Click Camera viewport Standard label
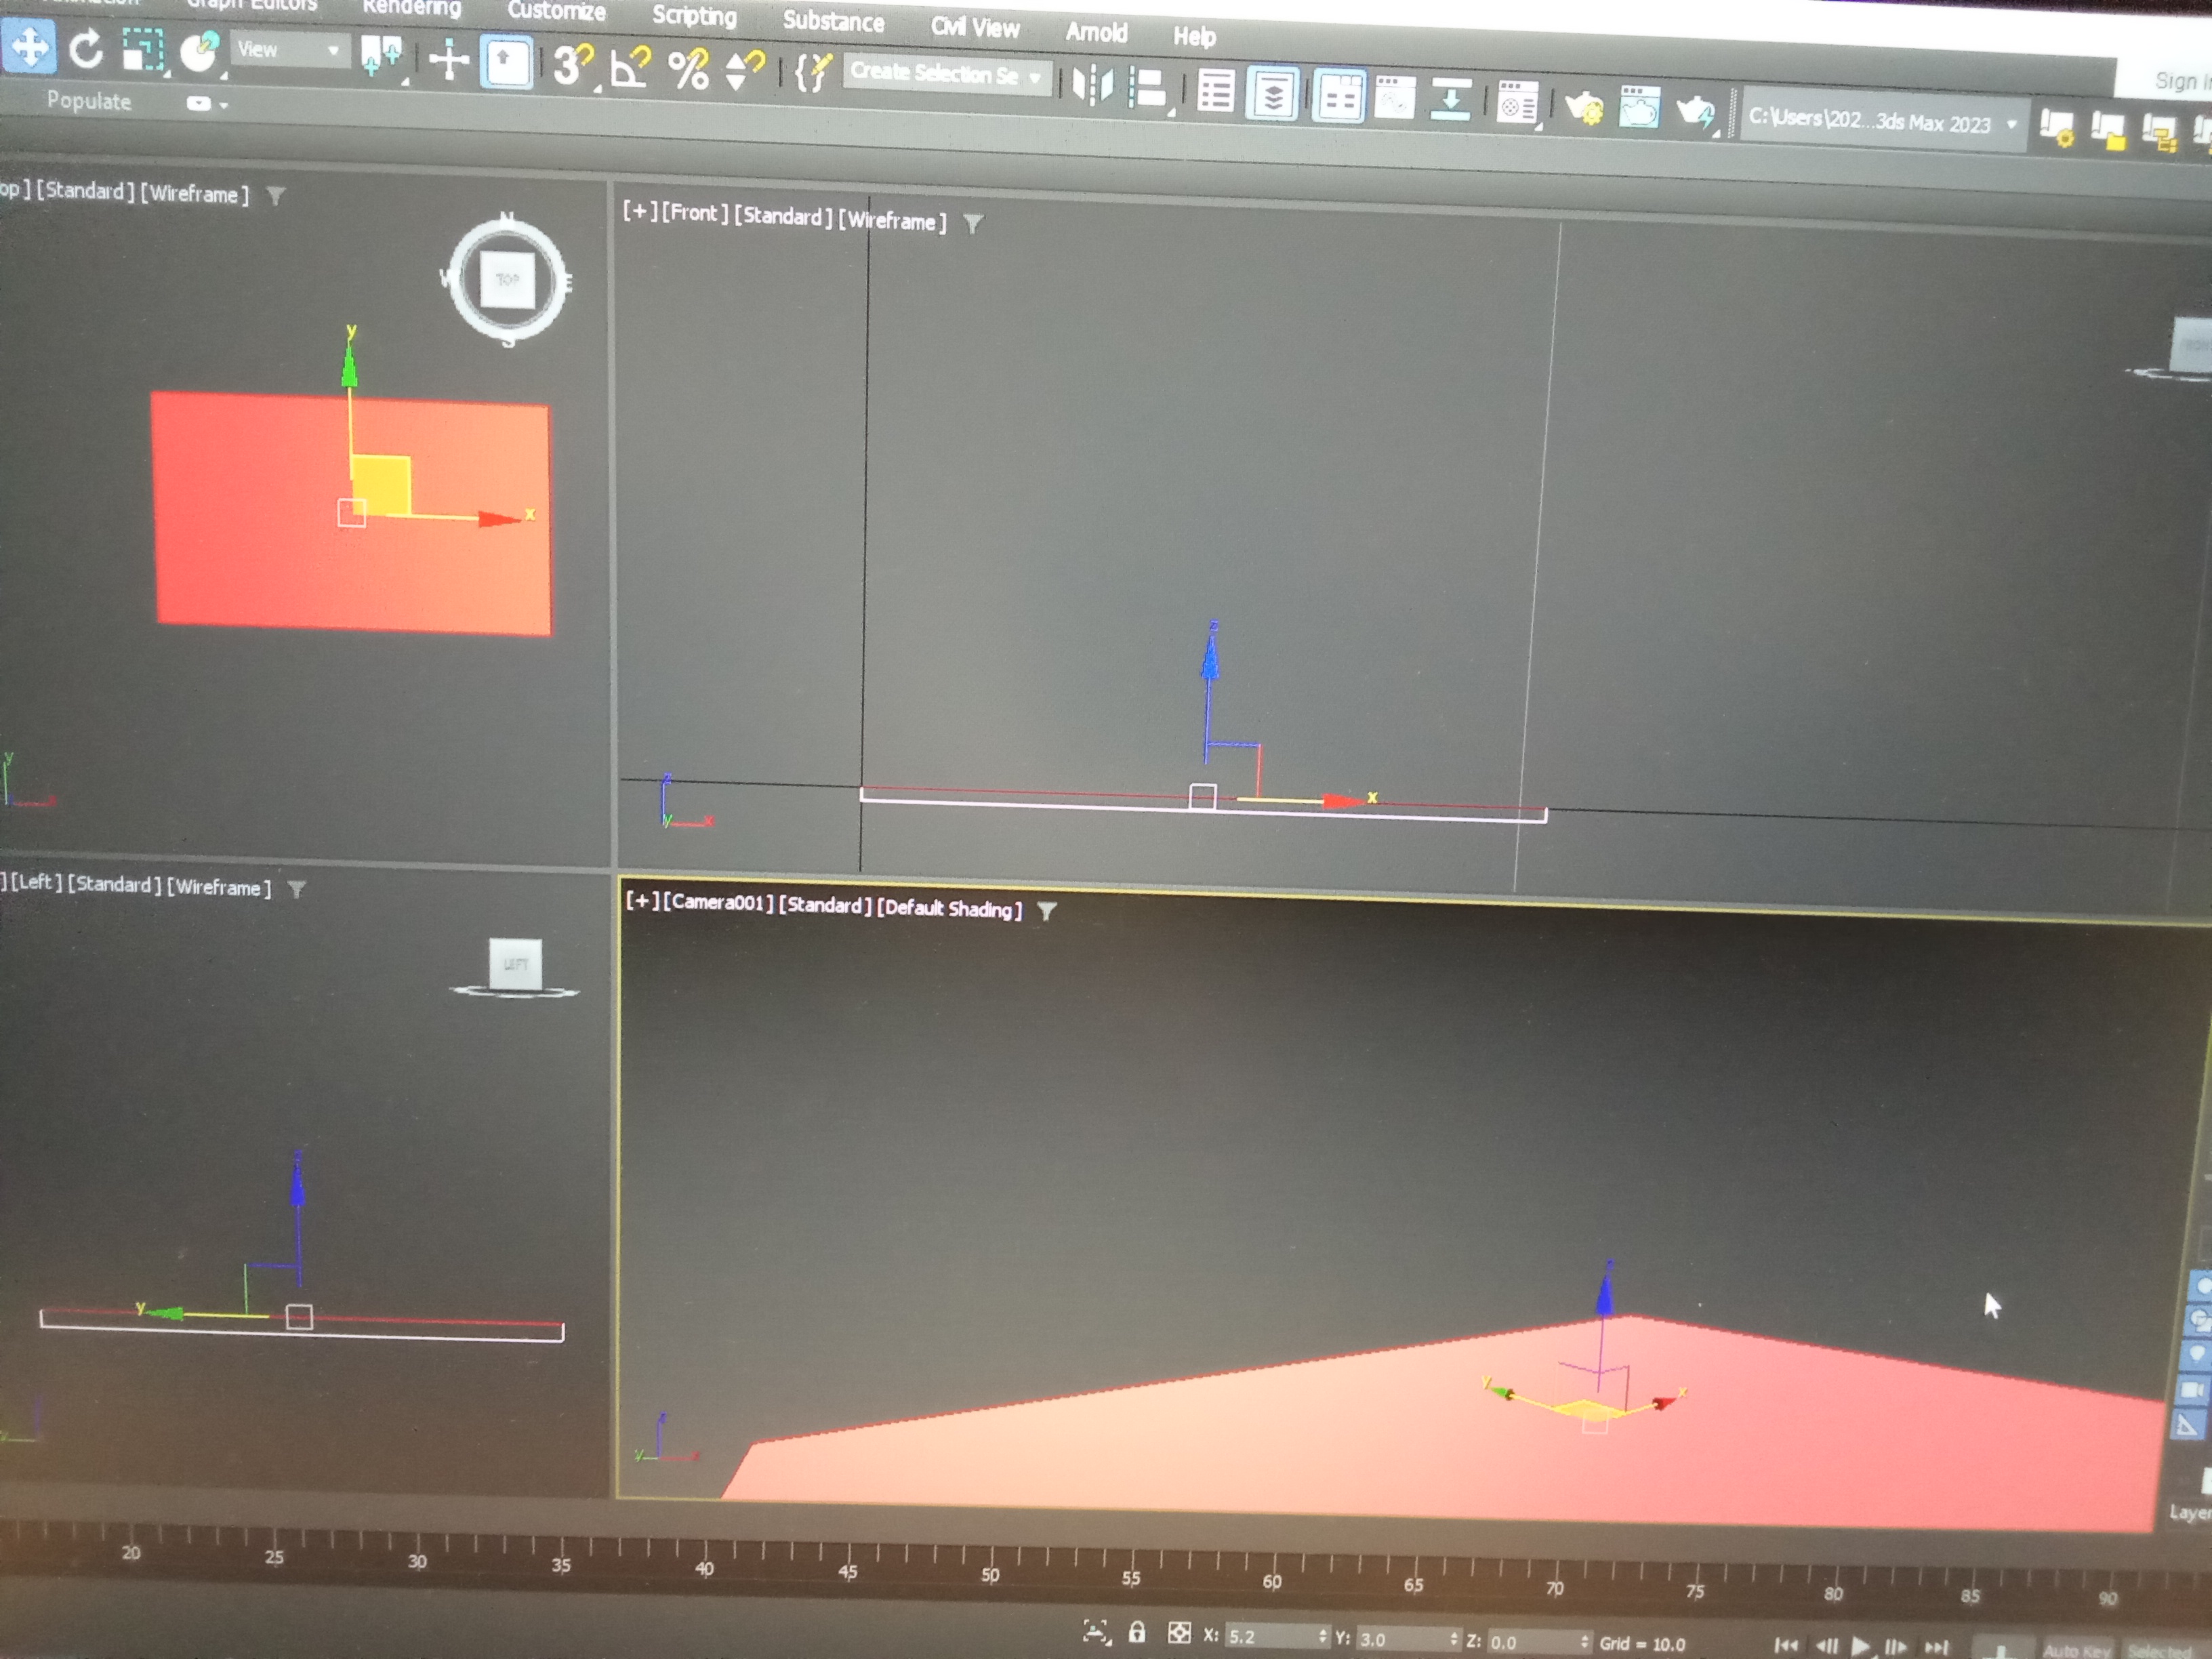 [x=824, y=905]
